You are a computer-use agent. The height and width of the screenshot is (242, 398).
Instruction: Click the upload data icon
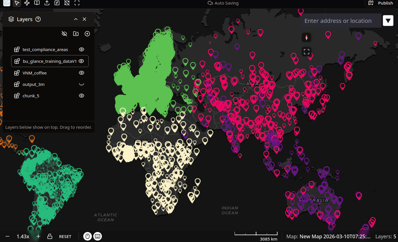(x=47, y=3)
